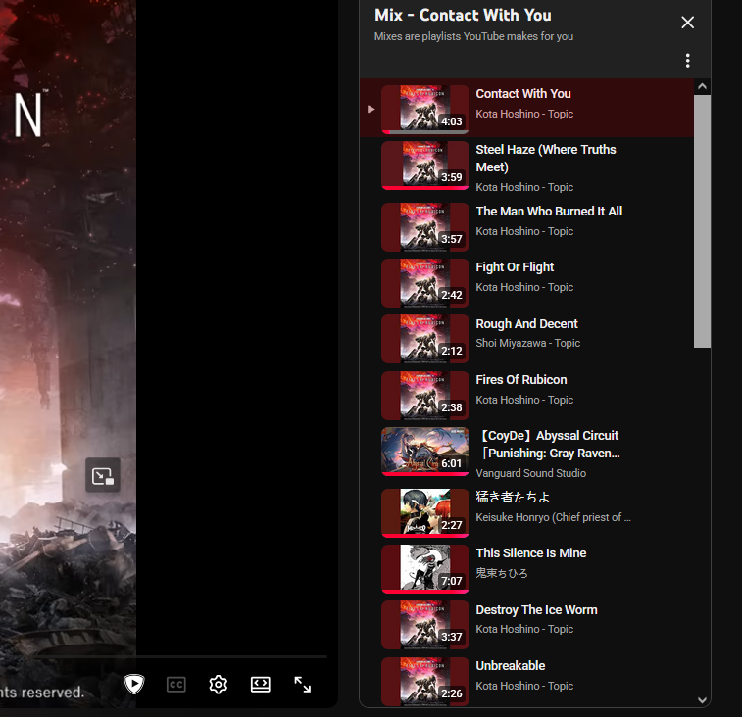Screen dimensions: 742x717
Task: Click the now-playing triangle beside Contact With You
Action: tap(371, 110)
